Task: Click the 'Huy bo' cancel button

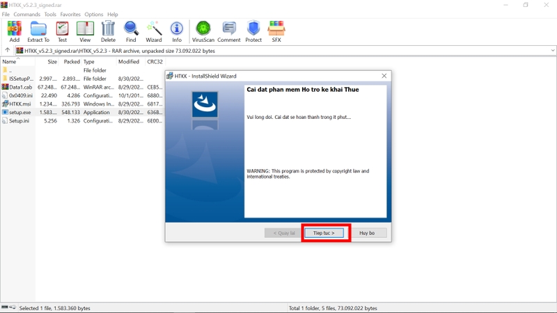Action: coord(367,233)
